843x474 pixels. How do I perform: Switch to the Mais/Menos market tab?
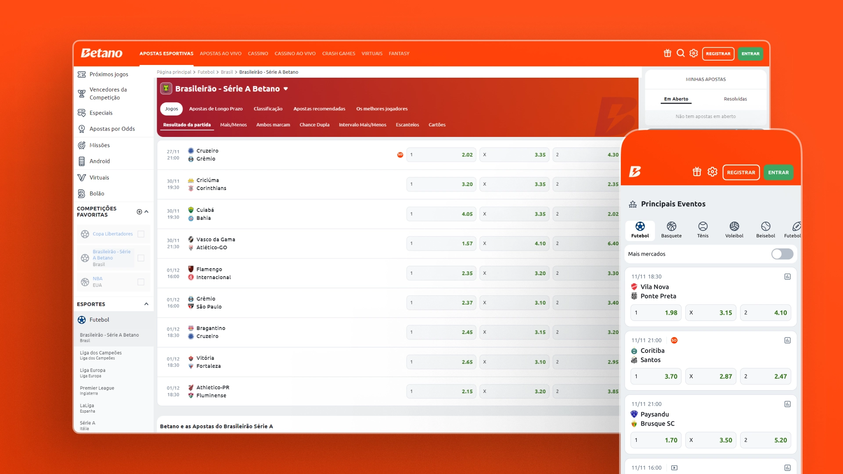(233, 125)
